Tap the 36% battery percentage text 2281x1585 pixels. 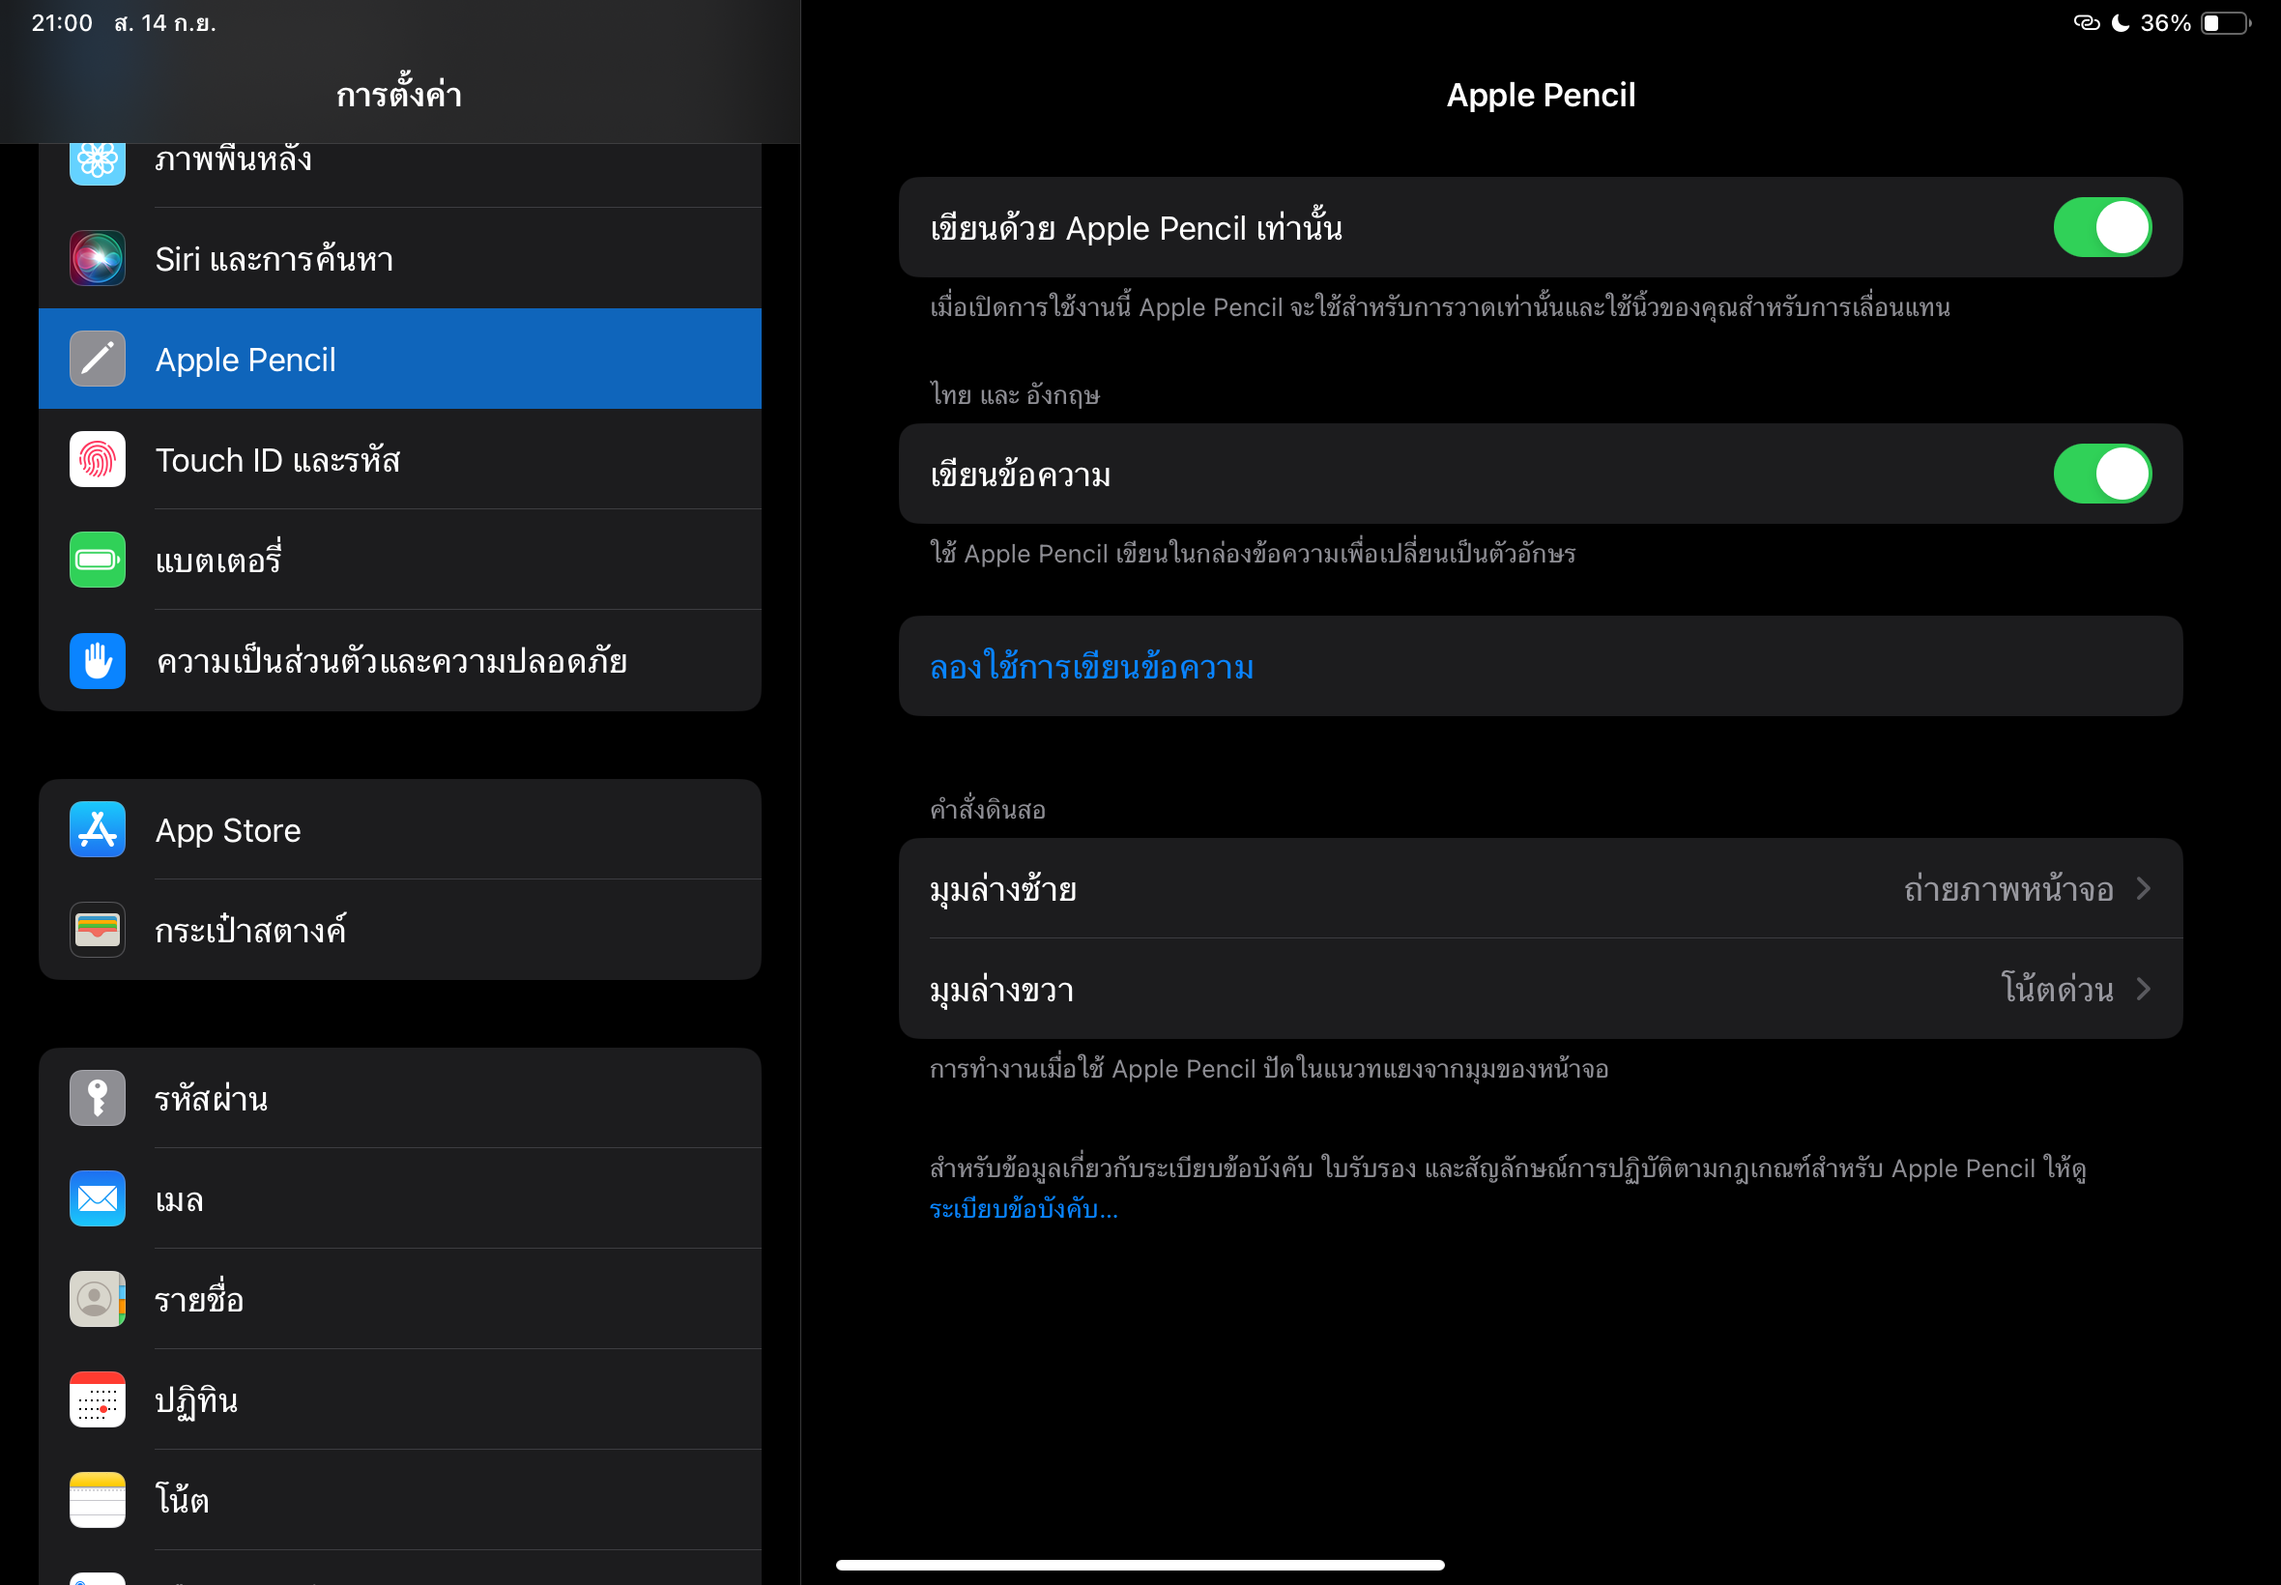pyautogui.click(x=2165, y=23)
